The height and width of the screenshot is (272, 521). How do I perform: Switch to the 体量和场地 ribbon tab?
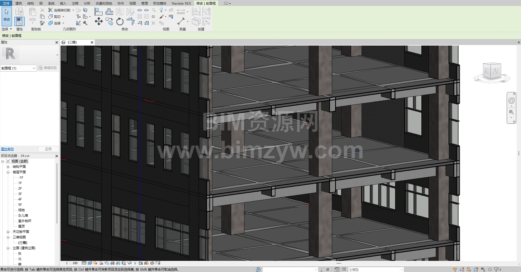tap(104, 3)
